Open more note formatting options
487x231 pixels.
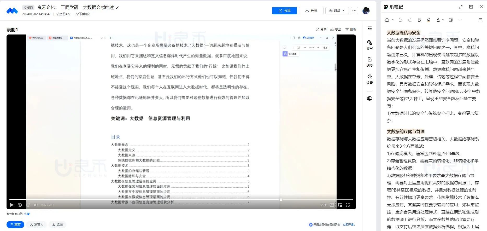click(460, 20)
